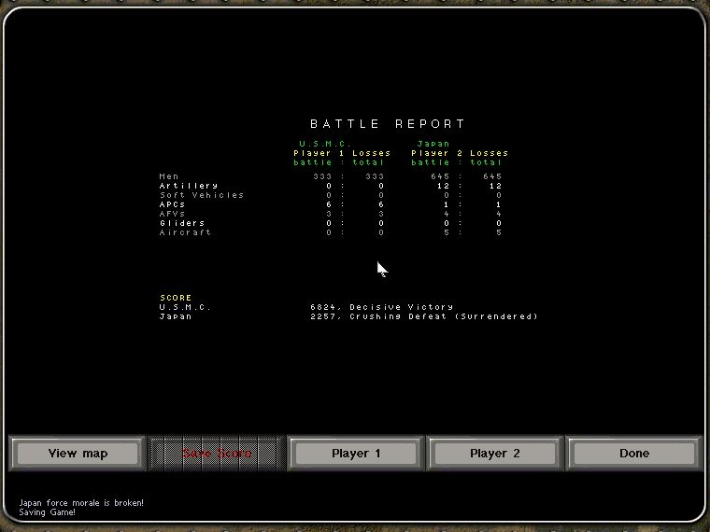Viewport: 710px width, 532px height.
Task: Click the Japan force morale is broken message
Action: [x=81, y=502]
